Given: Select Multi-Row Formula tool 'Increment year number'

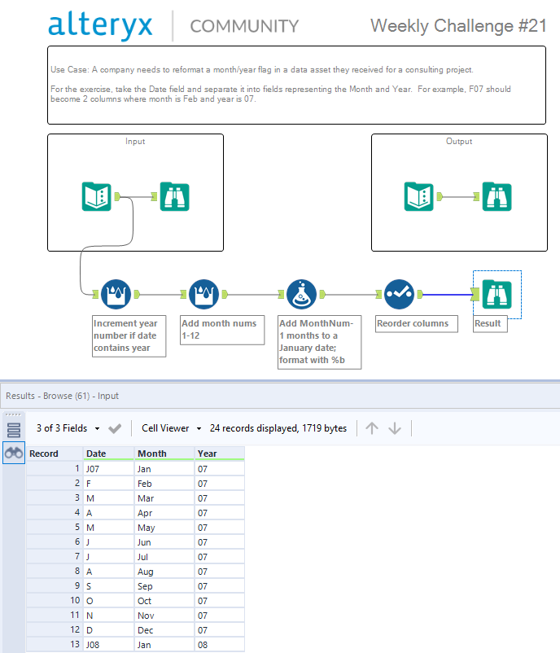Looking at the screenshot, I should point(116,295).
